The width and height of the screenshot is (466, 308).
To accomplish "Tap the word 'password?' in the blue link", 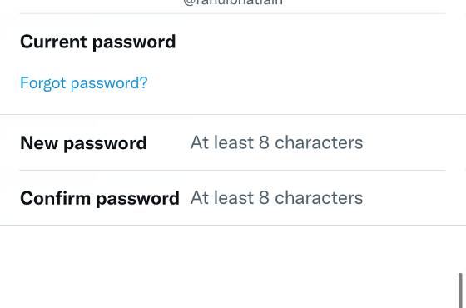I will pyautogui.click(x=109, y=83).
